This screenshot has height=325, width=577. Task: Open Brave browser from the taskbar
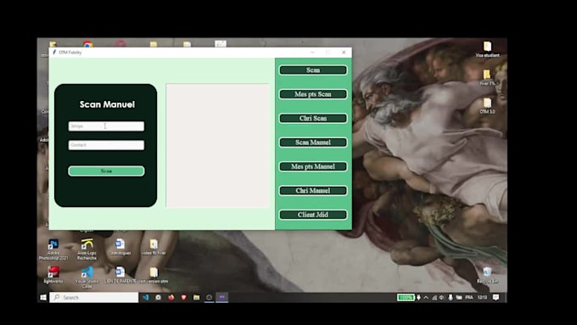pos(183,297)
